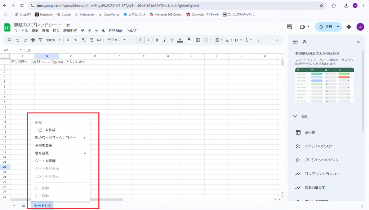The height and width of the screenshot is (210, 369).
Task: Toggle bold formatting
Action: 157,40
